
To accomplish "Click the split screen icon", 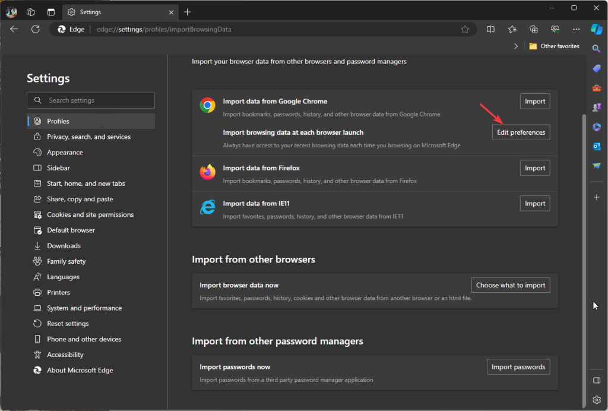I will coord(490,29).
